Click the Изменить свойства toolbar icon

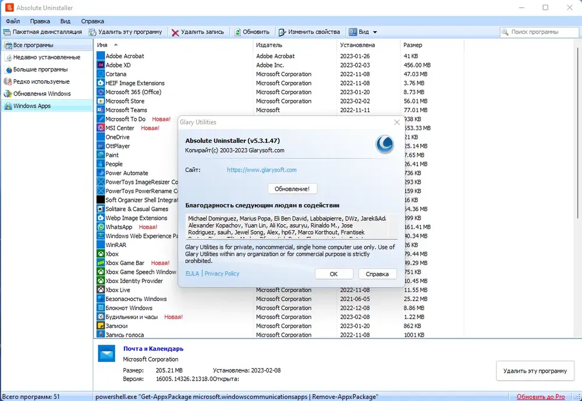coord(282,32)
